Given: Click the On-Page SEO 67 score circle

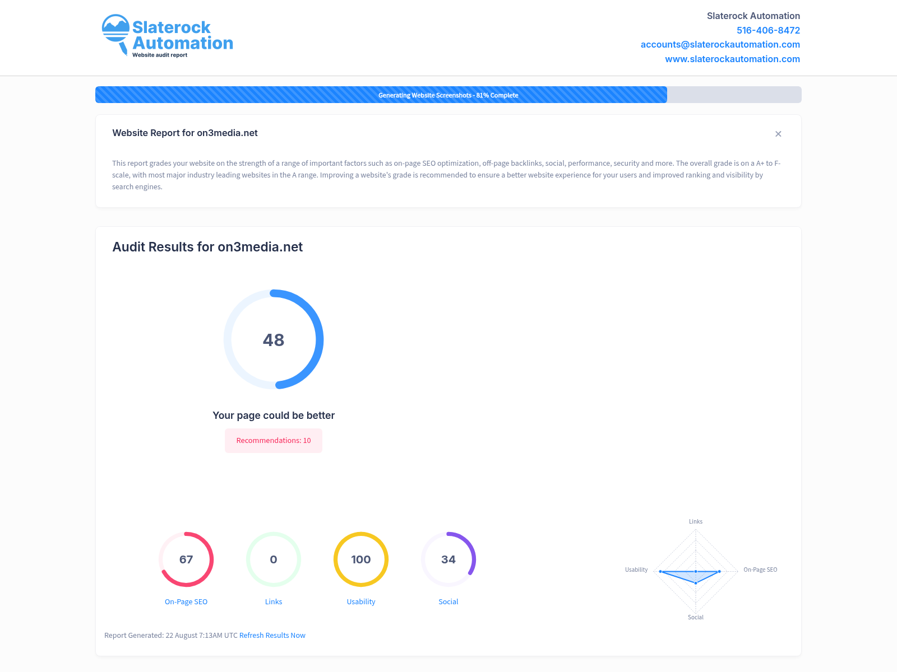Looking at the screenshot, I should click(186, 559).
